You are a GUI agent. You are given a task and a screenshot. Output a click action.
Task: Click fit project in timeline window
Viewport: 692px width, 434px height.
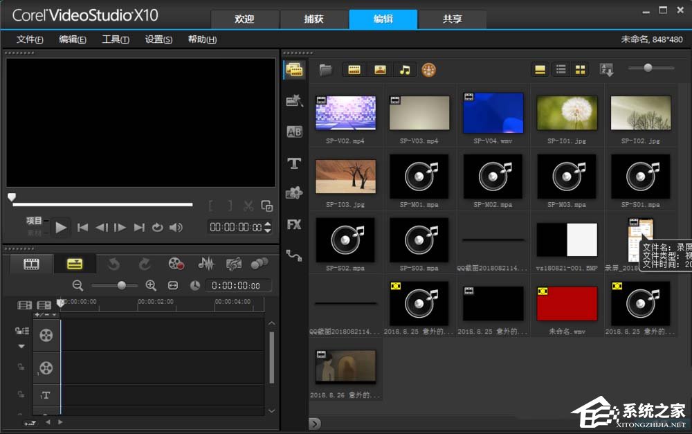[x=173, y=285]
